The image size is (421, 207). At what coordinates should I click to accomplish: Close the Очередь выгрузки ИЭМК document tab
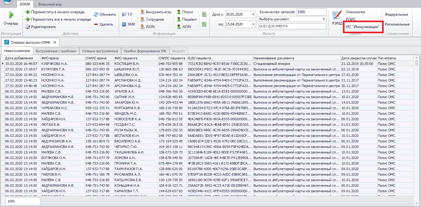[55, 42]
